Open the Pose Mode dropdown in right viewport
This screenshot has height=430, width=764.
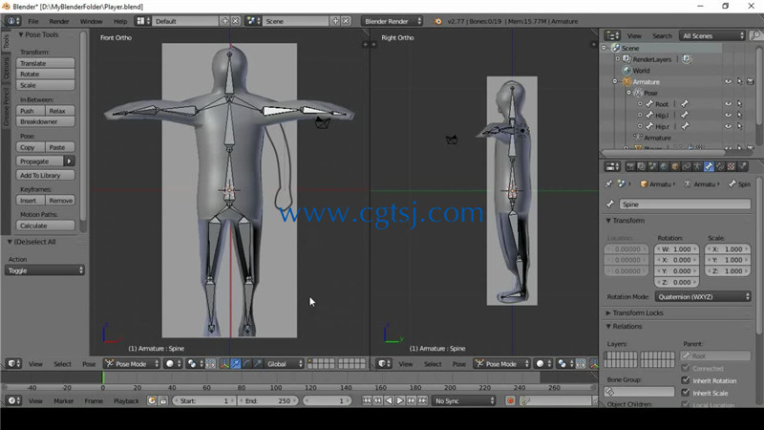coord(502,364)
